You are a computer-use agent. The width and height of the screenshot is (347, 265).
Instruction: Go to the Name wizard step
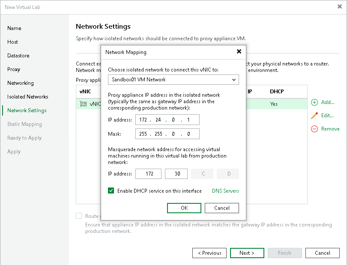pyautogui.click(x=14, y=28)
